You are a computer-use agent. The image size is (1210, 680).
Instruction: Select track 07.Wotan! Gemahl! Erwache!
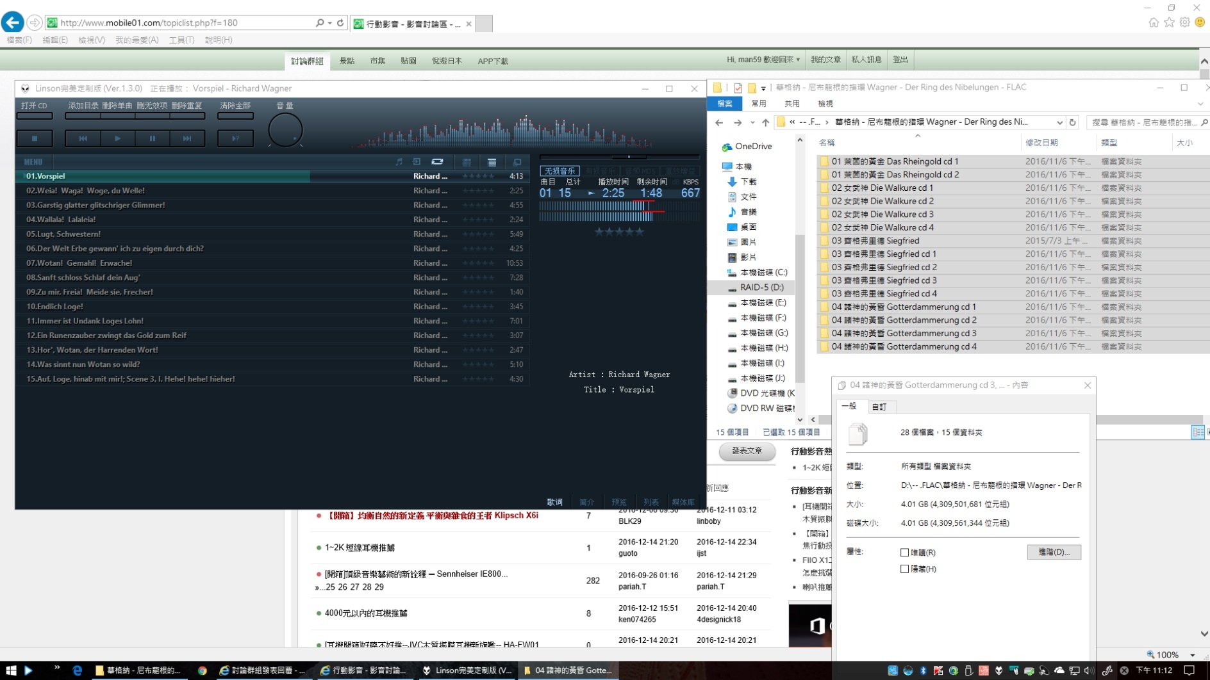[272, 263]
